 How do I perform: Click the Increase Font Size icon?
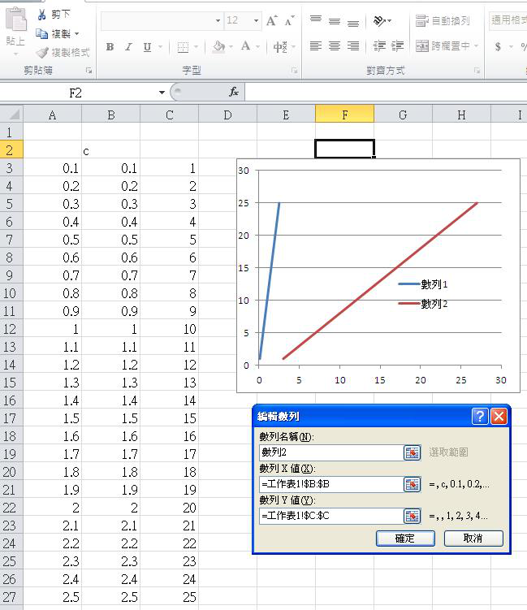(271, 20)
